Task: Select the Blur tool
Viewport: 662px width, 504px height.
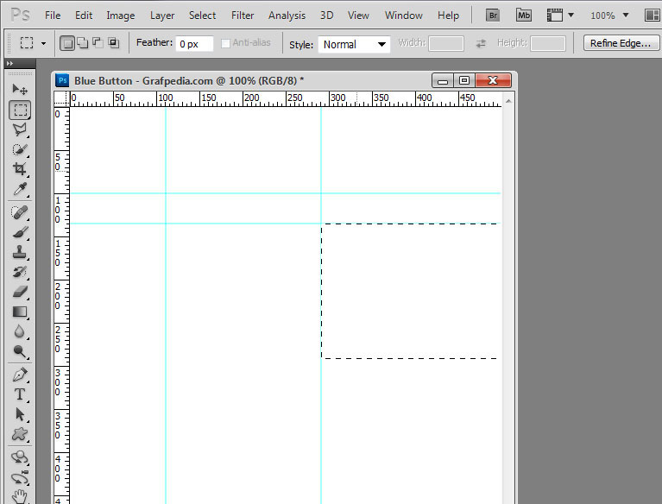Action: click(20, 331)
